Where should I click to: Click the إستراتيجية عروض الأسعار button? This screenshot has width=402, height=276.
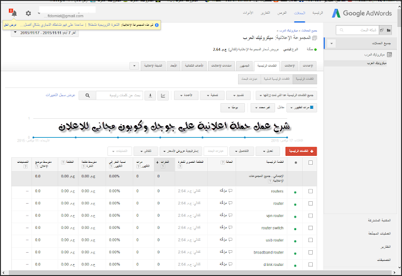181,152
